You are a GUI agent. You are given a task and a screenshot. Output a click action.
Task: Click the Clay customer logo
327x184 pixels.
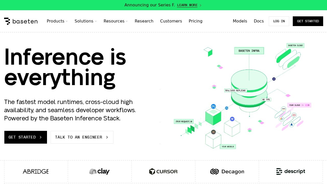point(99,171)
